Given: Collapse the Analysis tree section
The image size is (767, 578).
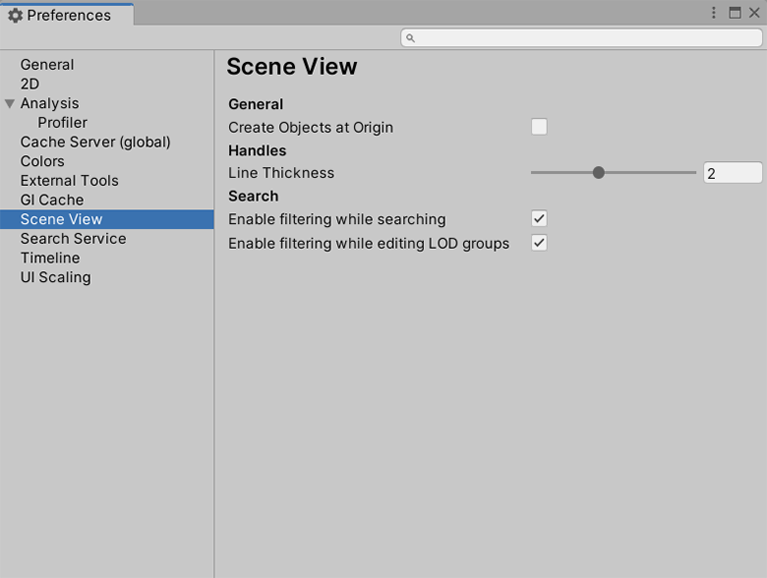Looking at the screenshot, I should [10, 103].
